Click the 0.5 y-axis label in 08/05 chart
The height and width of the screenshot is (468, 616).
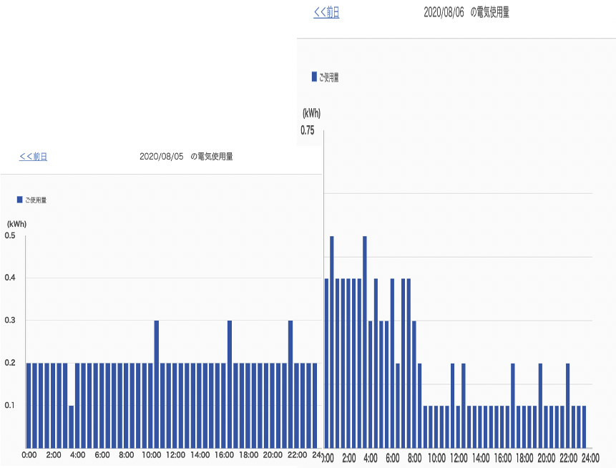click(x=10, y=235)
